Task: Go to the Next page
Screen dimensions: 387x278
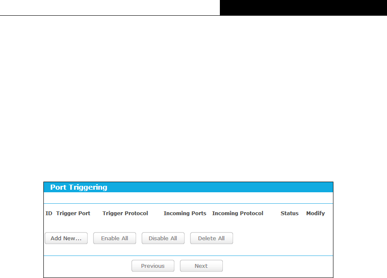Action: click(201, 266)
